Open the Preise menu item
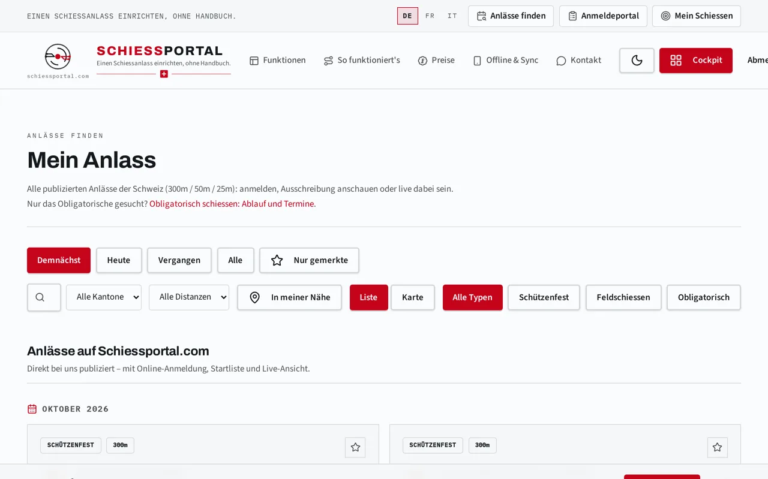Image resolution: width=768 pixels, height=479 pixels. (x=436, y=61)
